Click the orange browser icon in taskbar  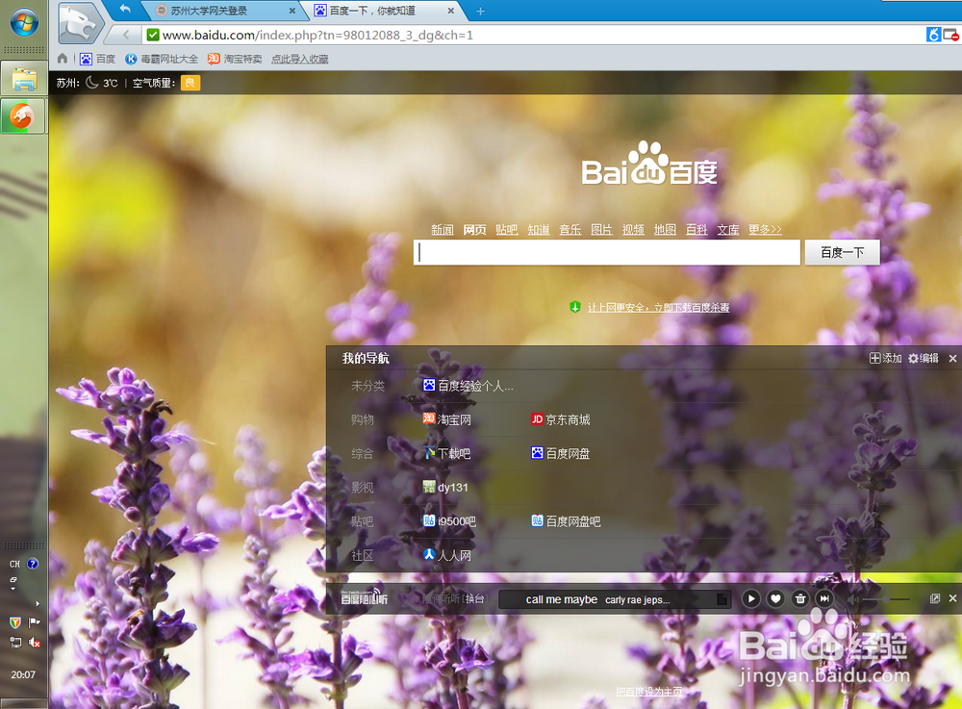[23, 115]
